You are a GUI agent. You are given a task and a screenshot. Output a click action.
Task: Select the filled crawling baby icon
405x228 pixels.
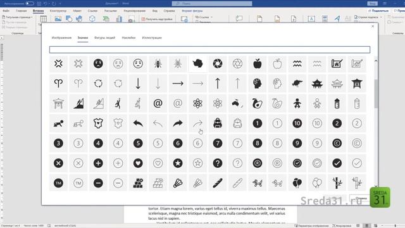coord(58,123)
